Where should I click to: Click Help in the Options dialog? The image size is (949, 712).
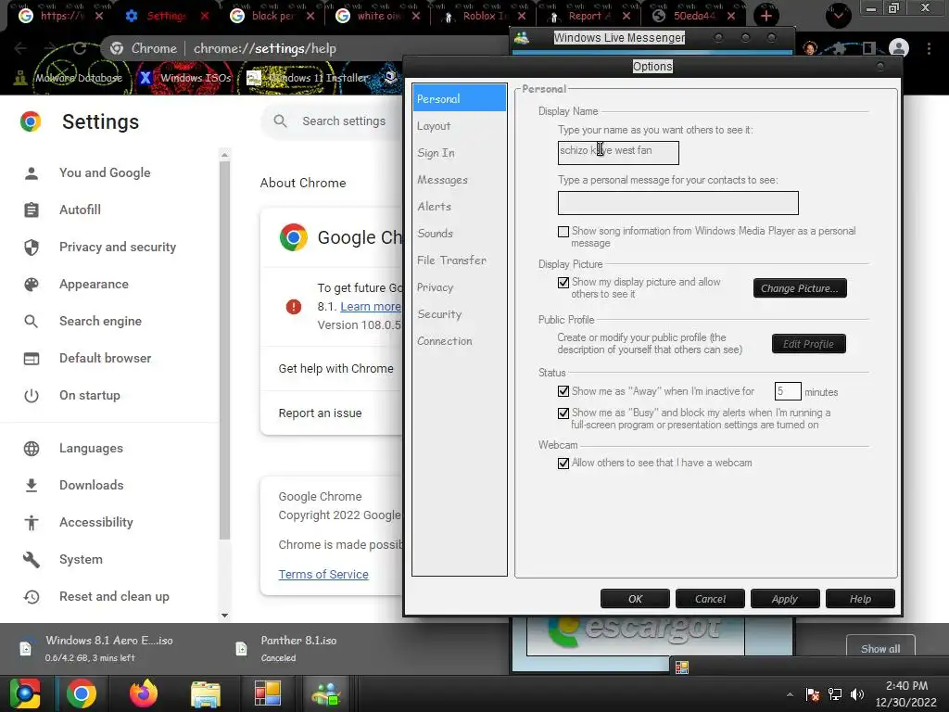pyautogui.click(x=860, y=599)
